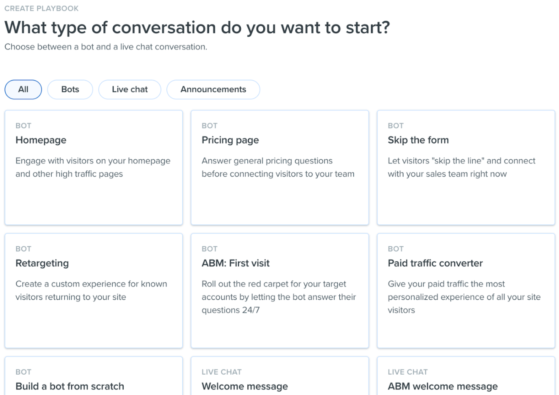
Task: Switch to the Live chat filter
Action: 130,89
